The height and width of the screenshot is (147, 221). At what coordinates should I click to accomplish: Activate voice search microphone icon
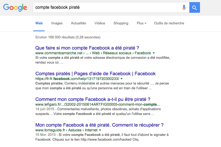184,7
